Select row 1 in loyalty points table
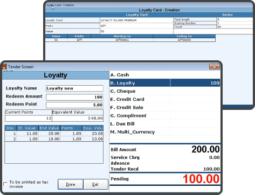This screenshot has width=255, height=195. 54,134
